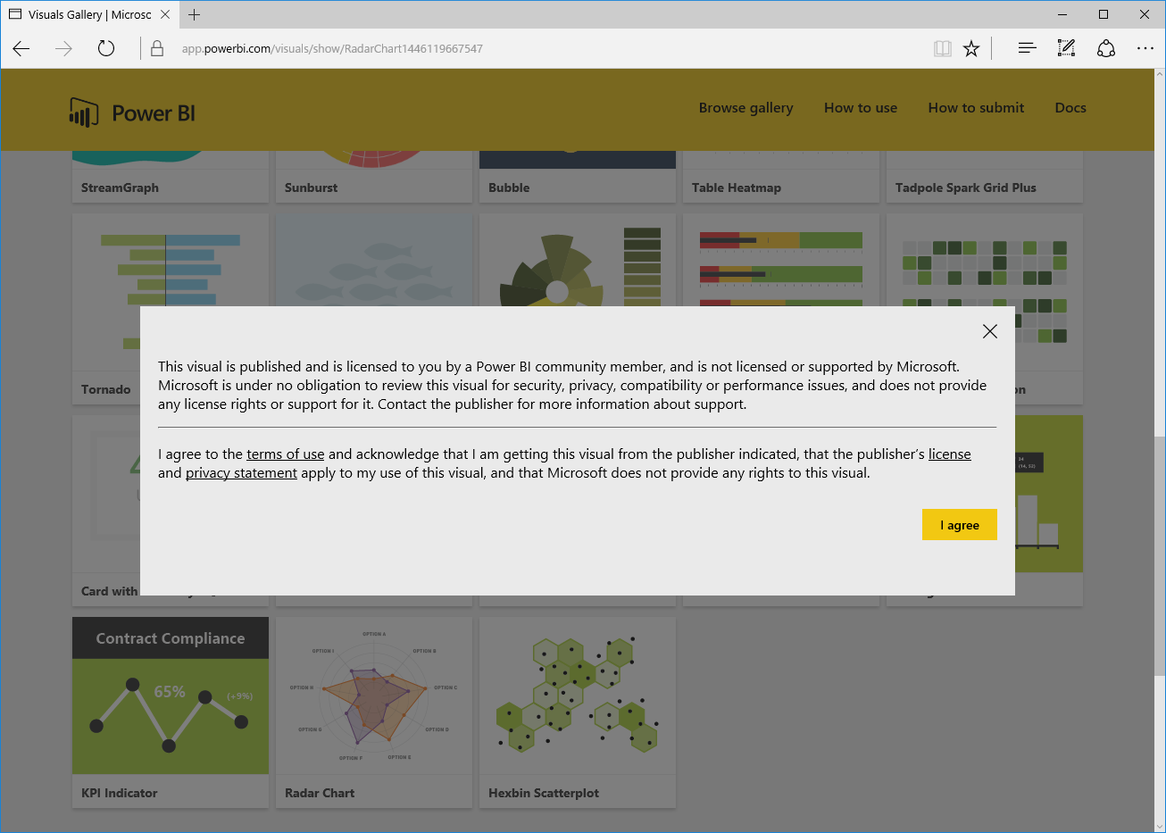Open the terms of use link

tap(286, 454)
